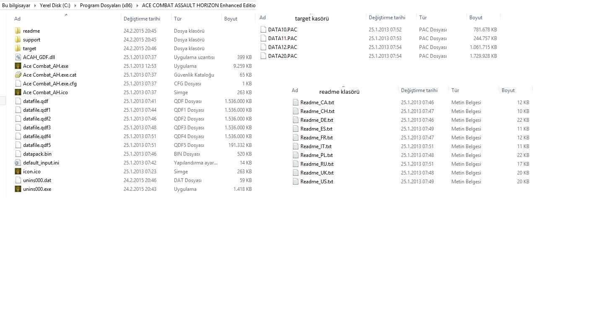Click the 17 KB size of Readme_RU.txt
Screen dimensions: 601x316
(x=523, y=164)
